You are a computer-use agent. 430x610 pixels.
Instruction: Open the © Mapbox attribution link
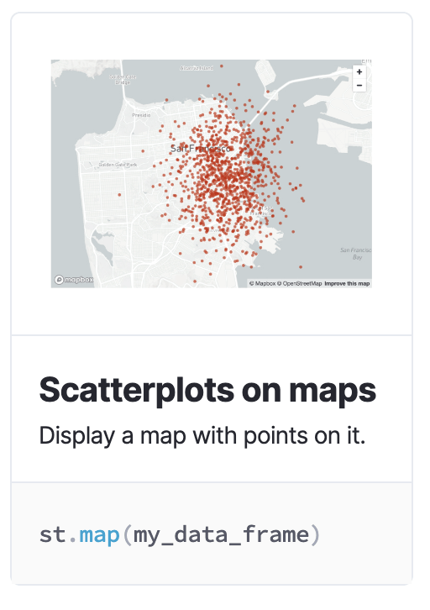262,284
